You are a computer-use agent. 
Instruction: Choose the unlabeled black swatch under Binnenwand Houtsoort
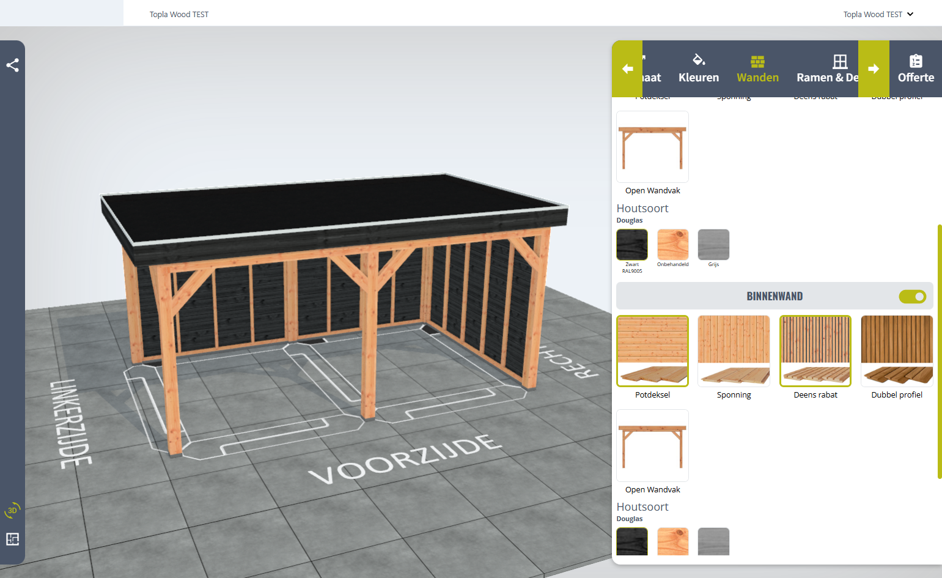632,541
